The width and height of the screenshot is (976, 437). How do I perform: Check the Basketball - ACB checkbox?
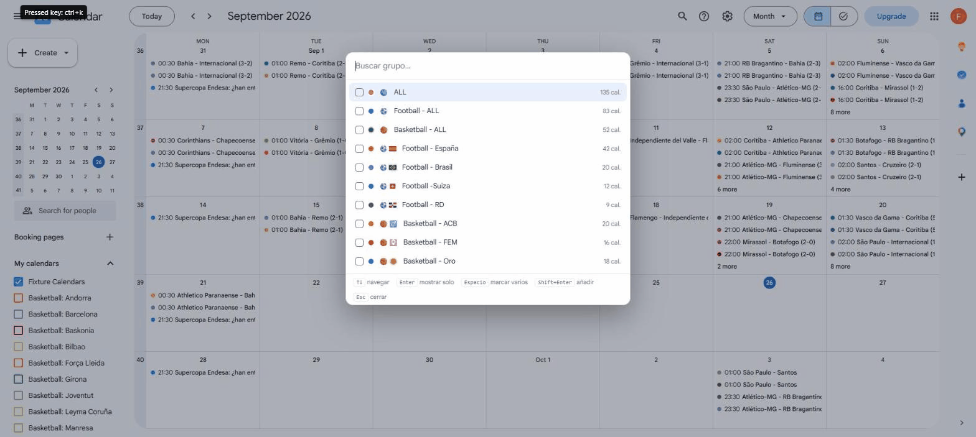[x=359, y=224]
